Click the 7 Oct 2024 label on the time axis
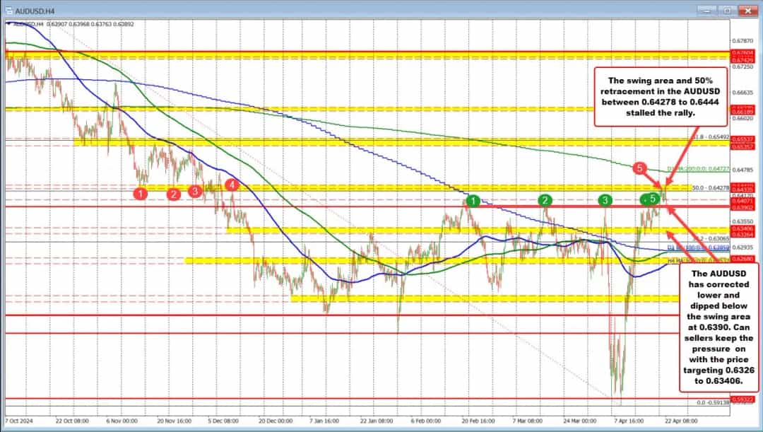This screenshot has width=763, height=432. 20,419
